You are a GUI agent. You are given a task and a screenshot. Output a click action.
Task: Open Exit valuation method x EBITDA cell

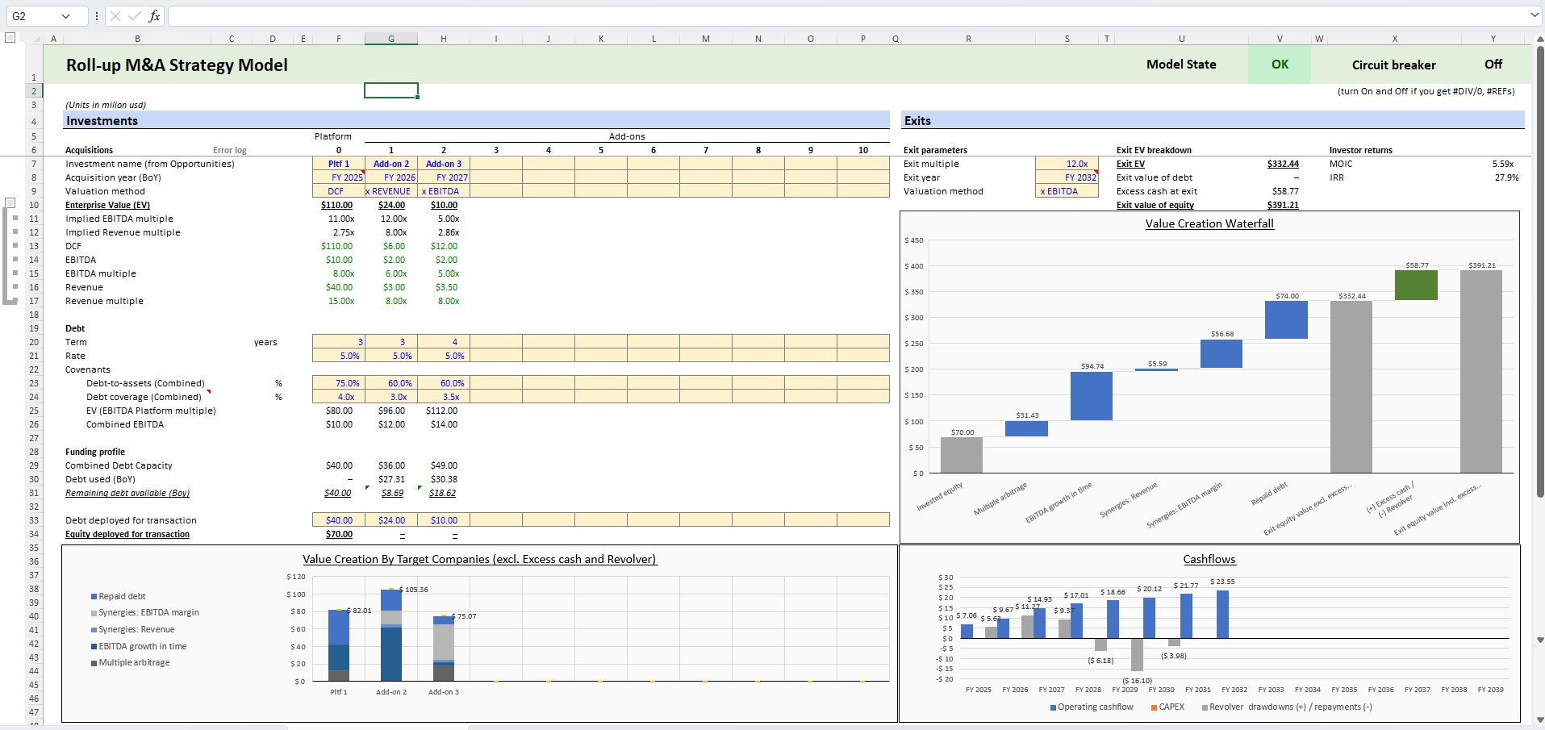coord(1067,191)
